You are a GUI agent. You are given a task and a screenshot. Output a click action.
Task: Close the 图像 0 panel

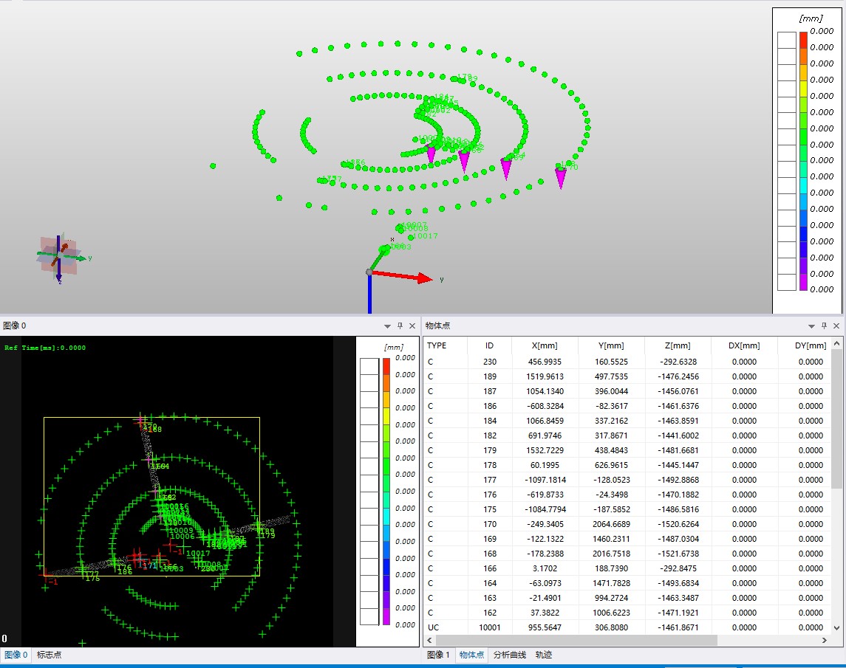coord(412,326)
